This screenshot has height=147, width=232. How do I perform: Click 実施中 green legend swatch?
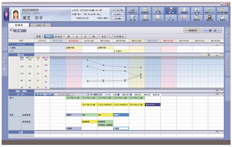pos(149,95)
